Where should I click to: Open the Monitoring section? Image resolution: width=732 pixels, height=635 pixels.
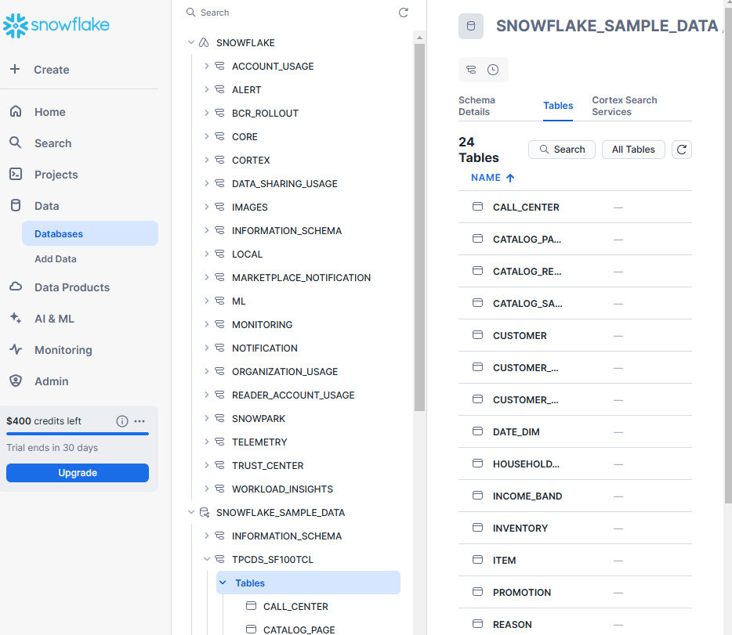point(63,350)
